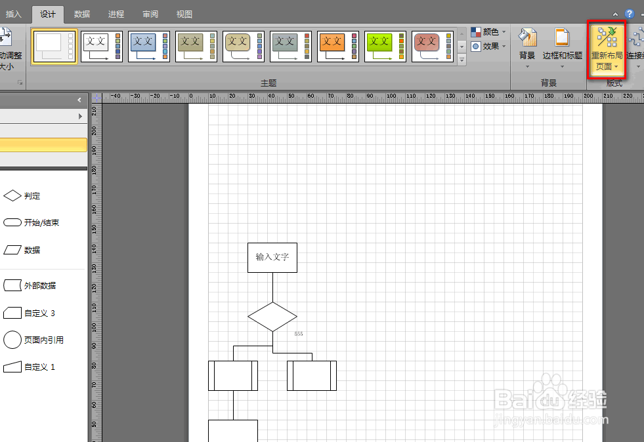Switch to the 数据 tab
644x442 pixels.
[82, 14]
